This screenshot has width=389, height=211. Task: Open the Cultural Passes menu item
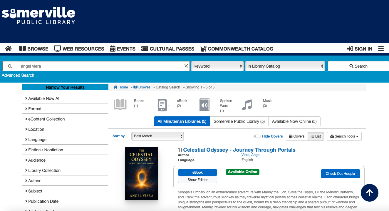(x=168, y=49)
